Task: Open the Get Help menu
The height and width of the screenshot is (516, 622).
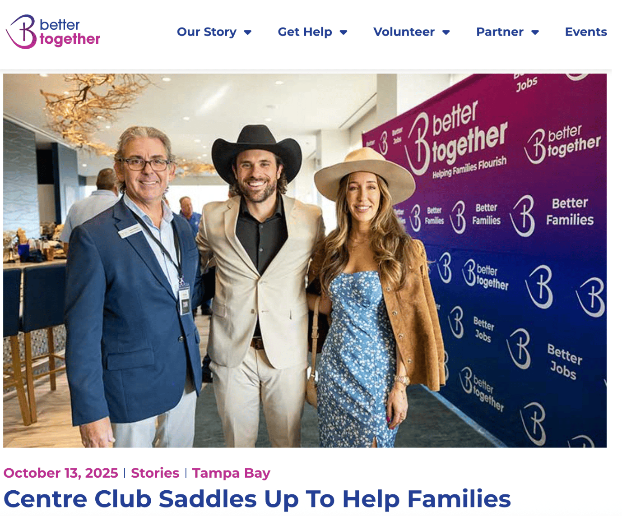Action: (x=305, y=32)
